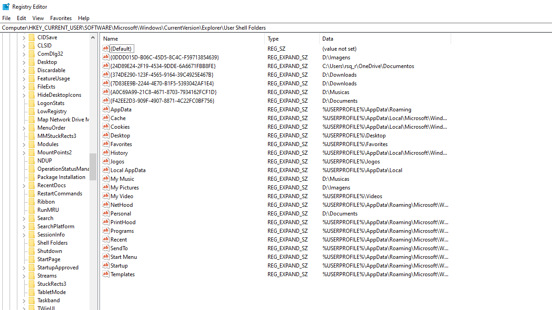Viewport: 552px width, 310px height.
Task: Click the string icon of the (Default) value
Action: [106, 48]
